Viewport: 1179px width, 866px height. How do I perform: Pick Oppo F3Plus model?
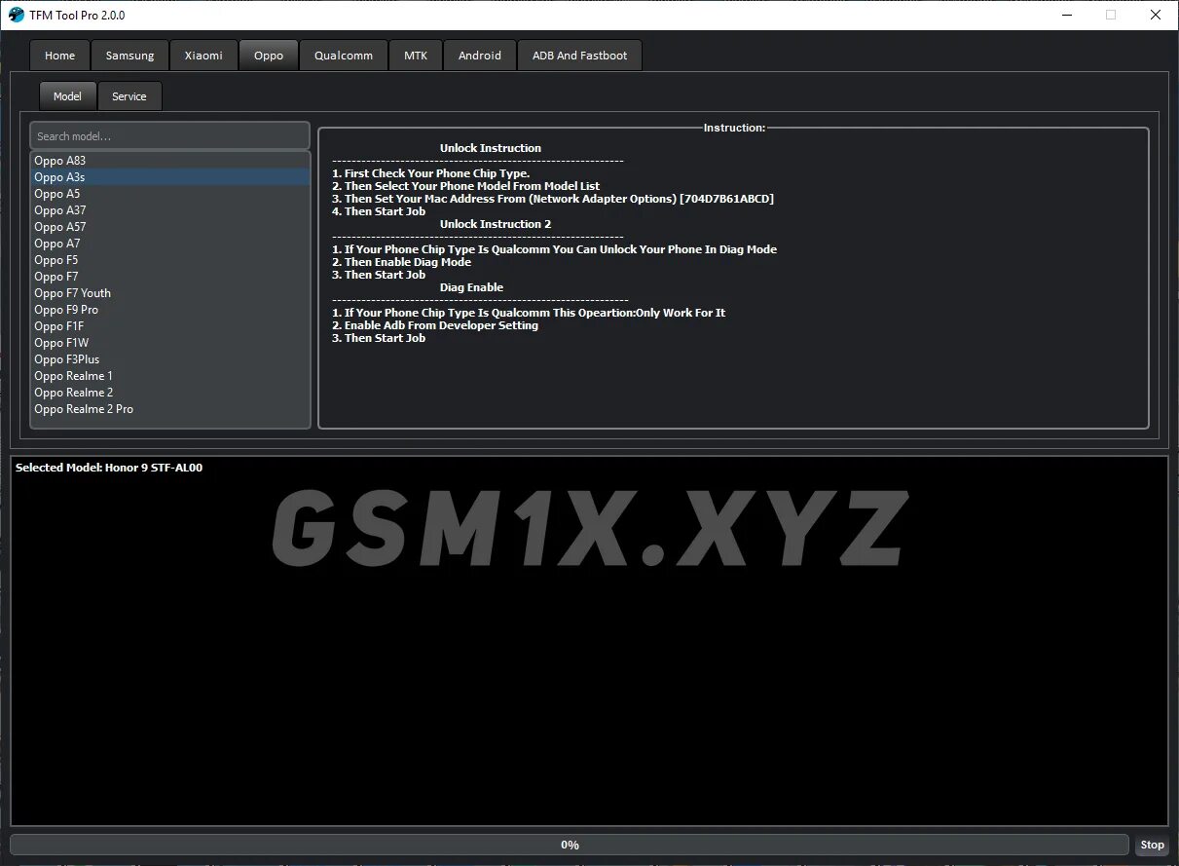pos(169,359)
